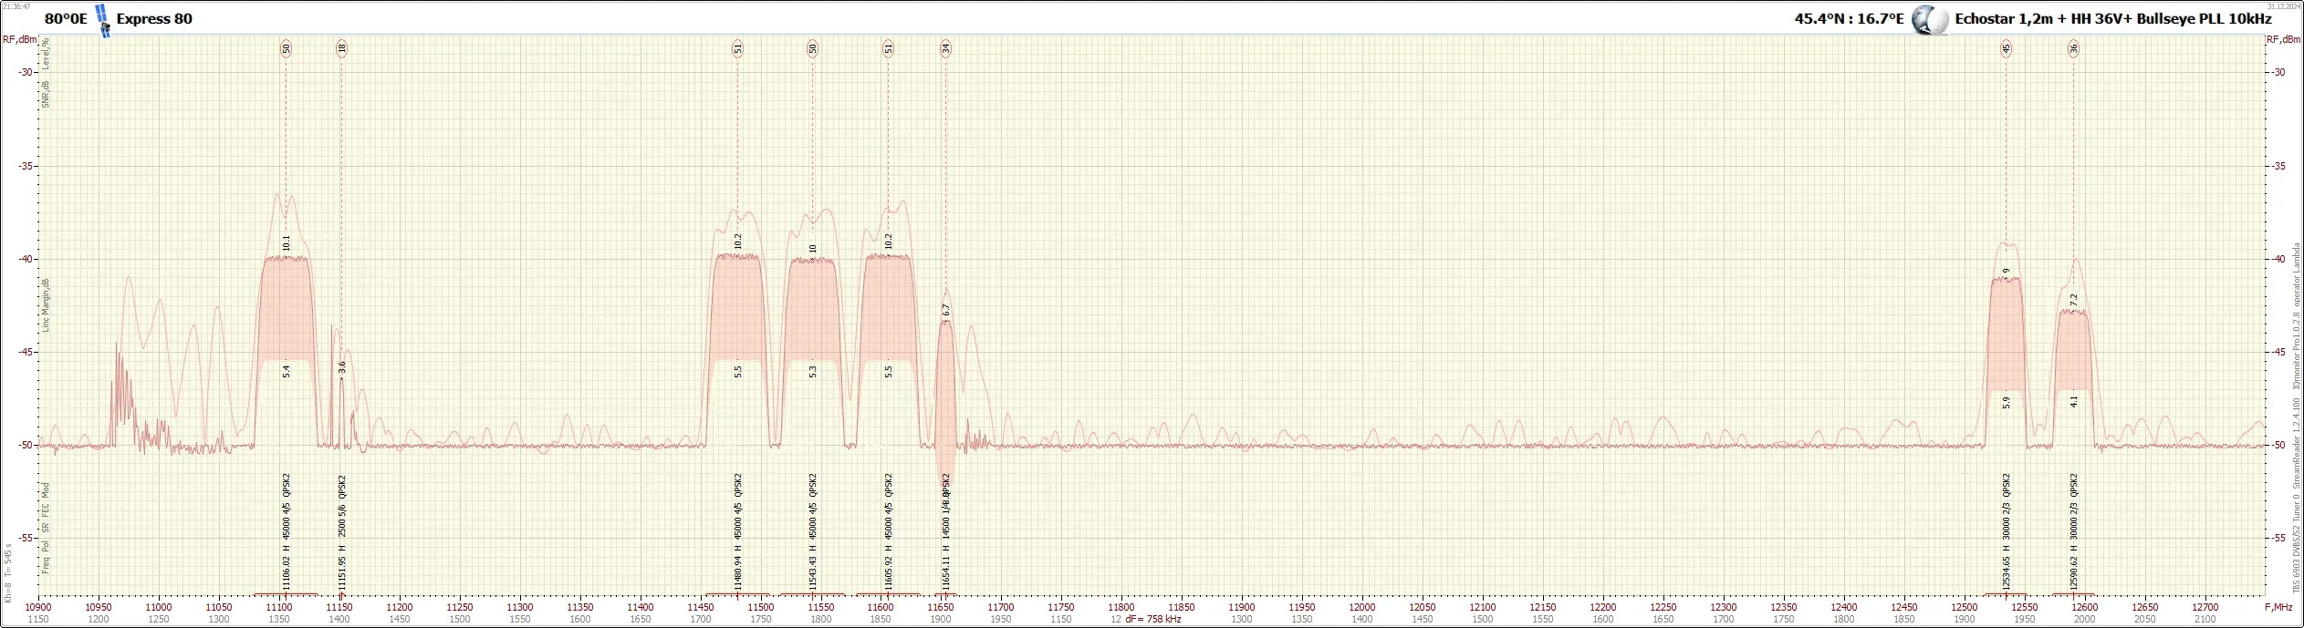Click the Echostar 1,2m antenna description
This screenshot has width=2304, height=628.
[x=2112, y=19]
